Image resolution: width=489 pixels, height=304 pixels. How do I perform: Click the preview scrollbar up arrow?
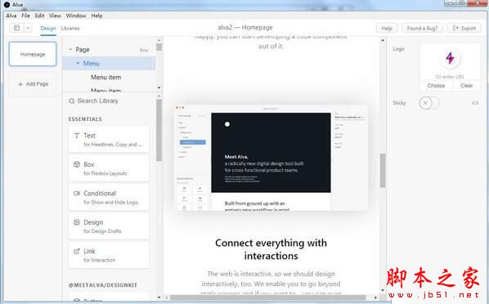point(383,40)
